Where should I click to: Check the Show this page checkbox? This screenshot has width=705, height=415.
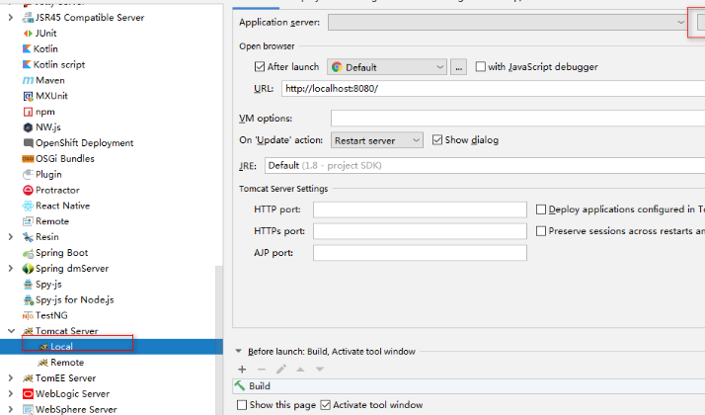click(242, 405)
